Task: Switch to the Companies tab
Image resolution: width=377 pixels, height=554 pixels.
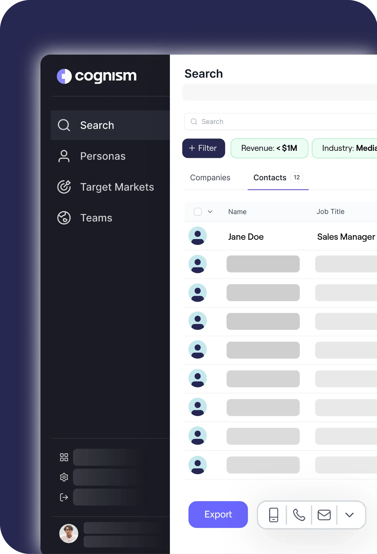Action: pyautogui.click(x=210, y=178)
